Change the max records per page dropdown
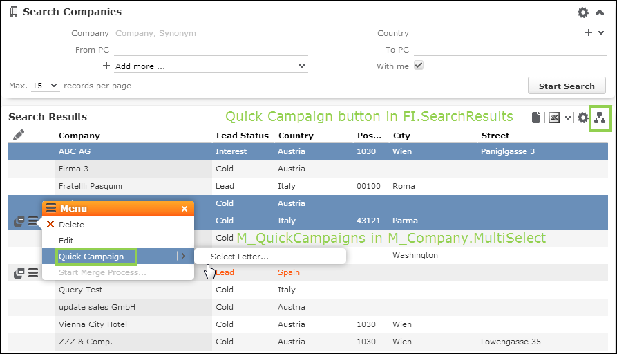Image resolution: width=617 pixels, height=354 pixels. pos(46,86)
